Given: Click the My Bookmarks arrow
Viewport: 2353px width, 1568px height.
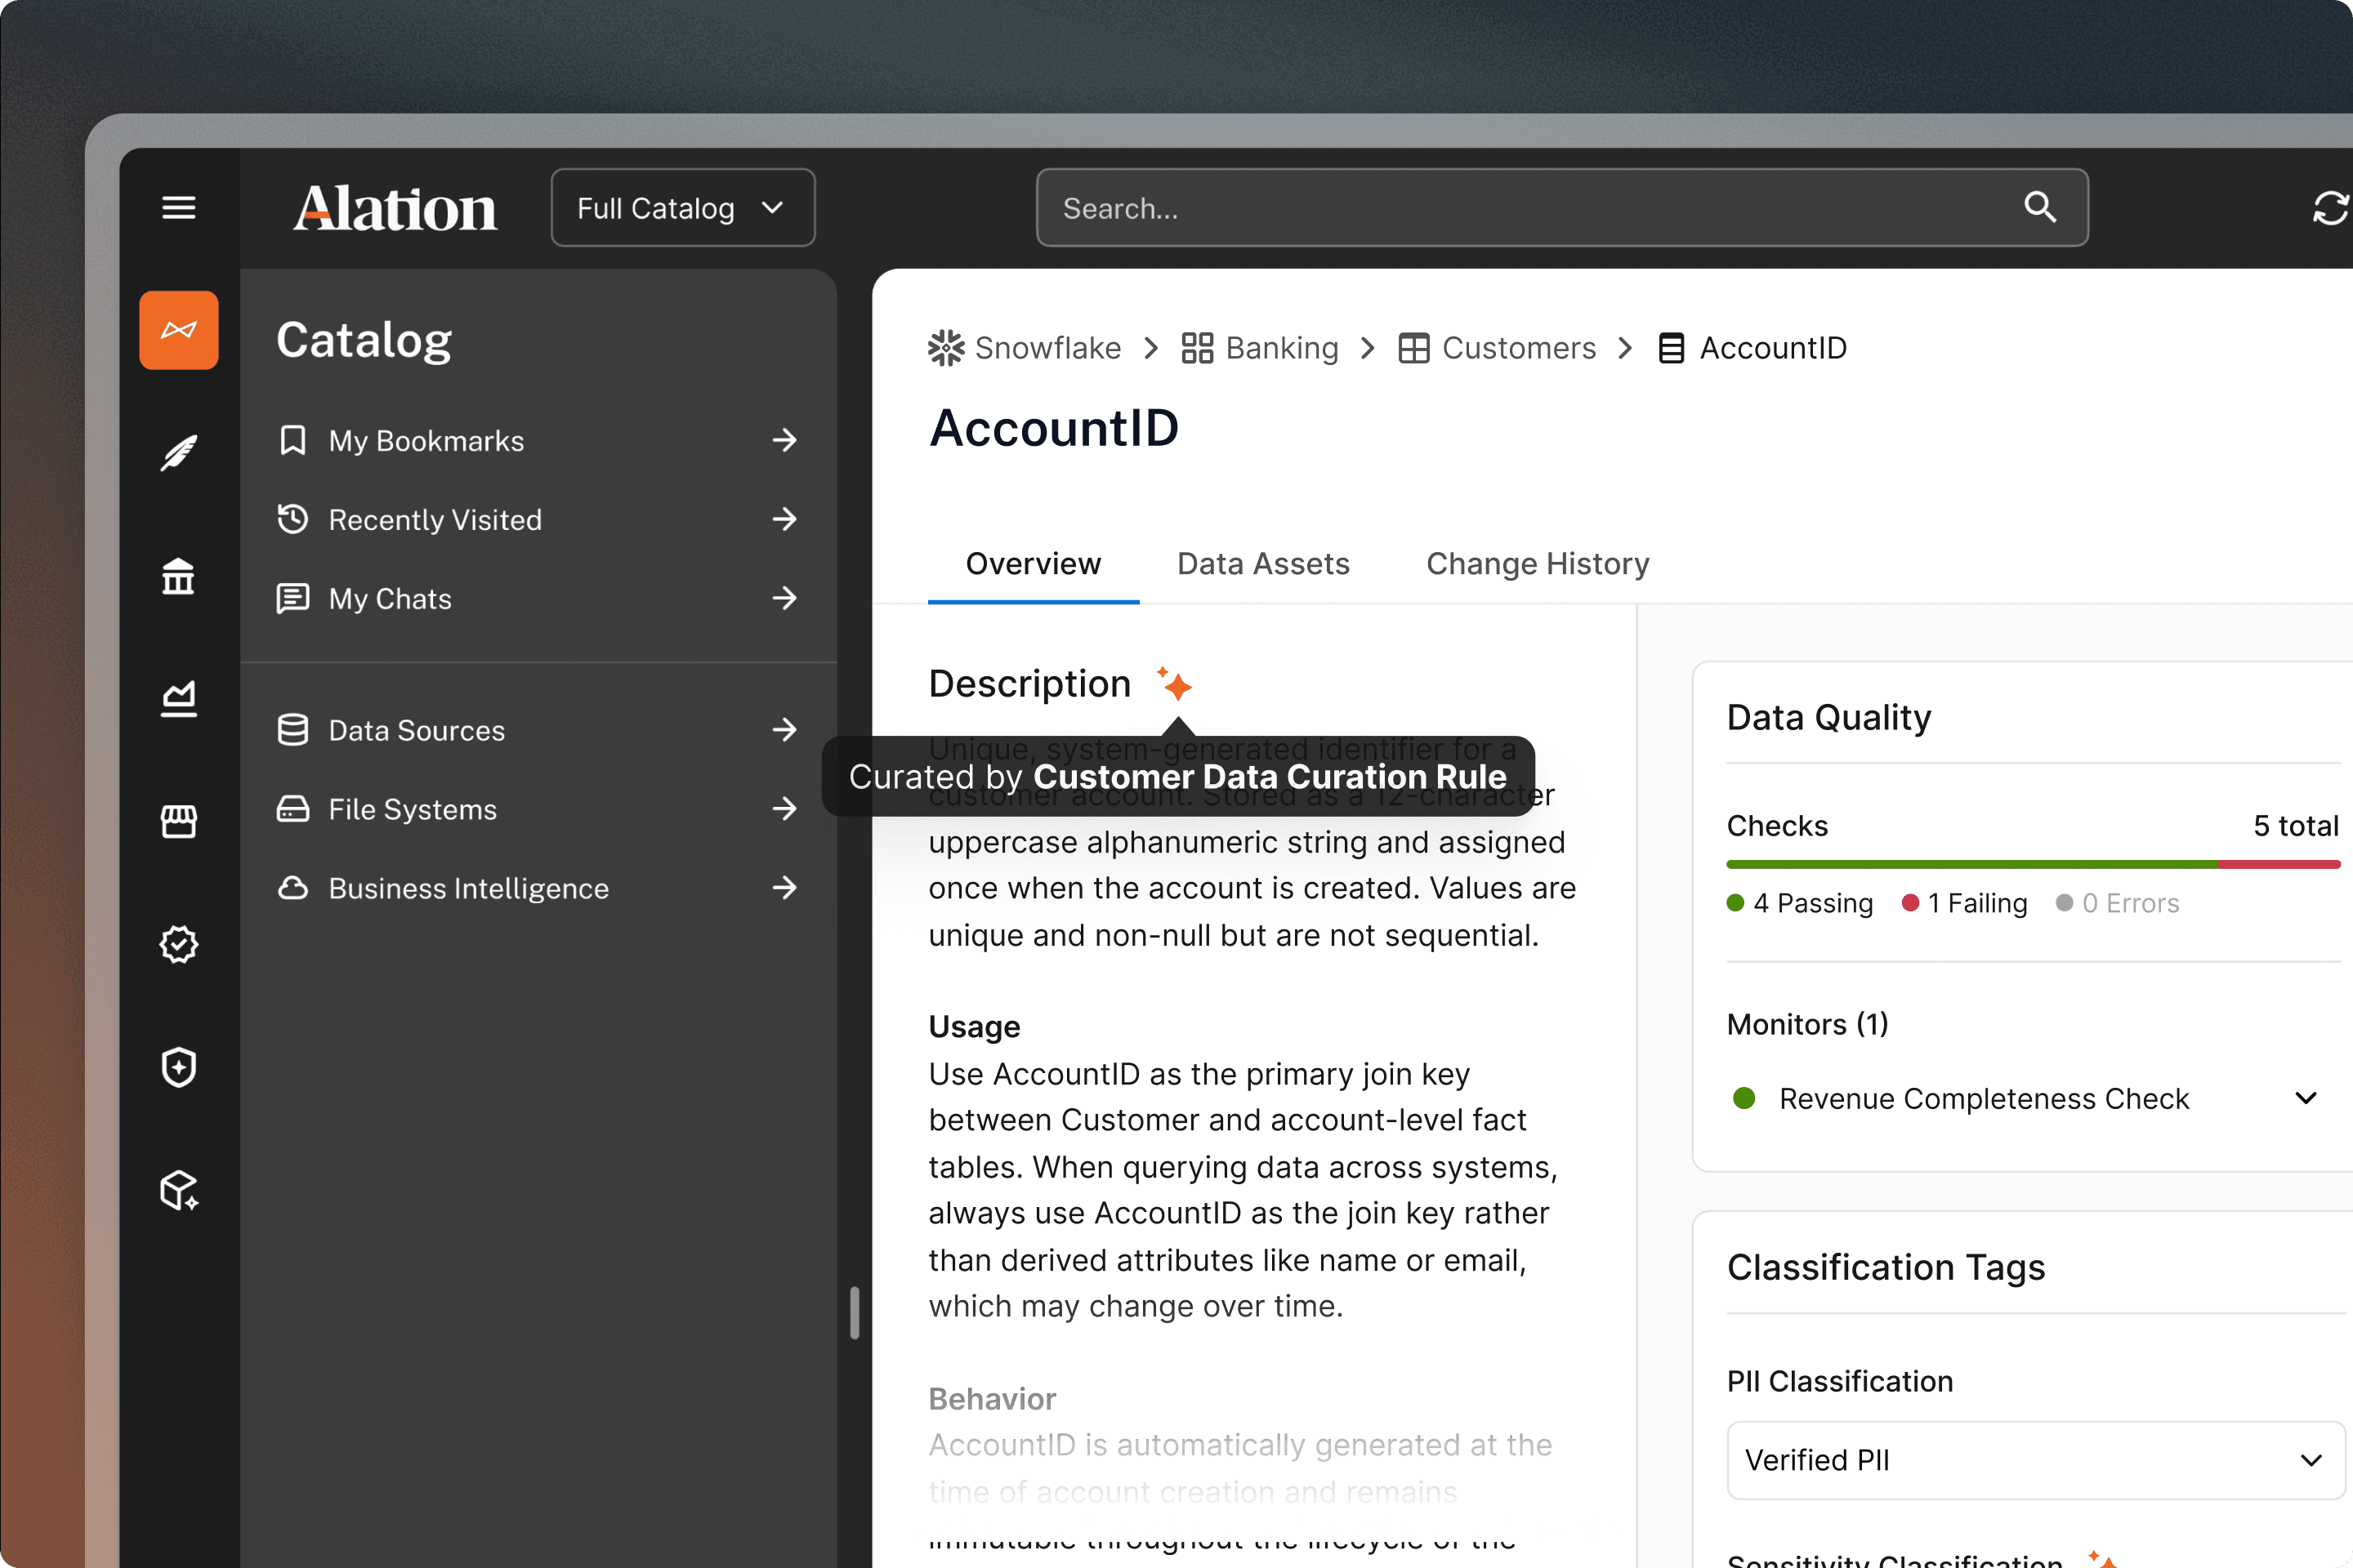Looking at the screenshot, I should coord(785,440).
